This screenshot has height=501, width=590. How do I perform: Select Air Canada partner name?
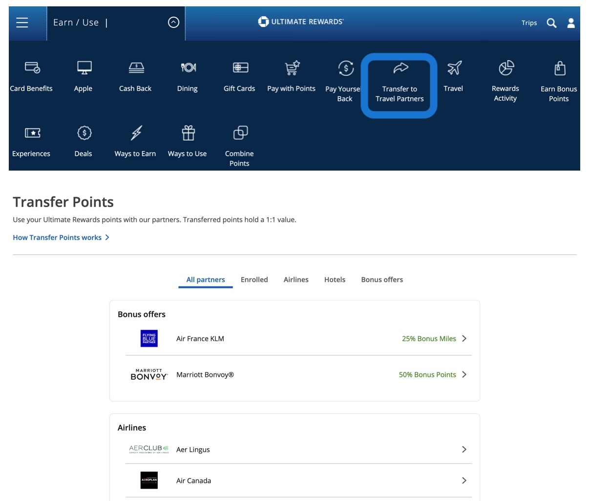(193, 481)
